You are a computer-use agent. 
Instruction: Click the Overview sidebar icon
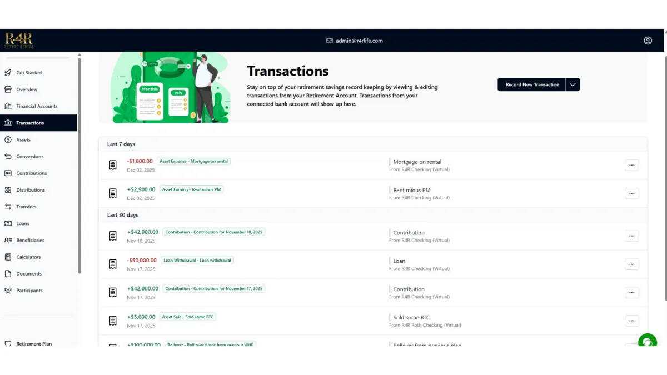pos(8,89)
